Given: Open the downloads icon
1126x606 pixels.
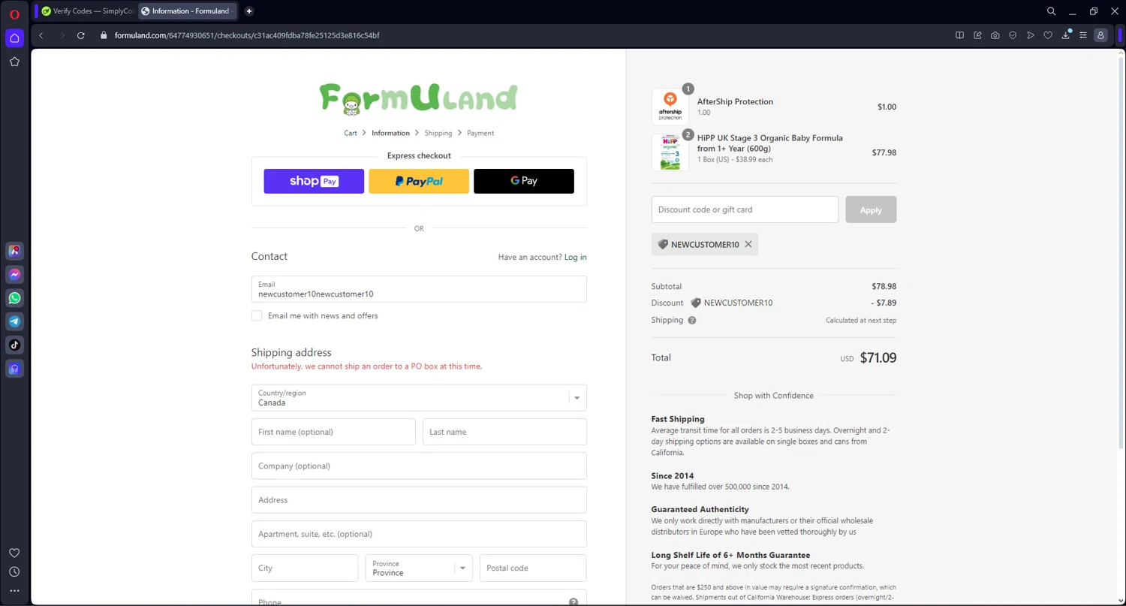Looking at the screenshot, I should pos(1066,35).
